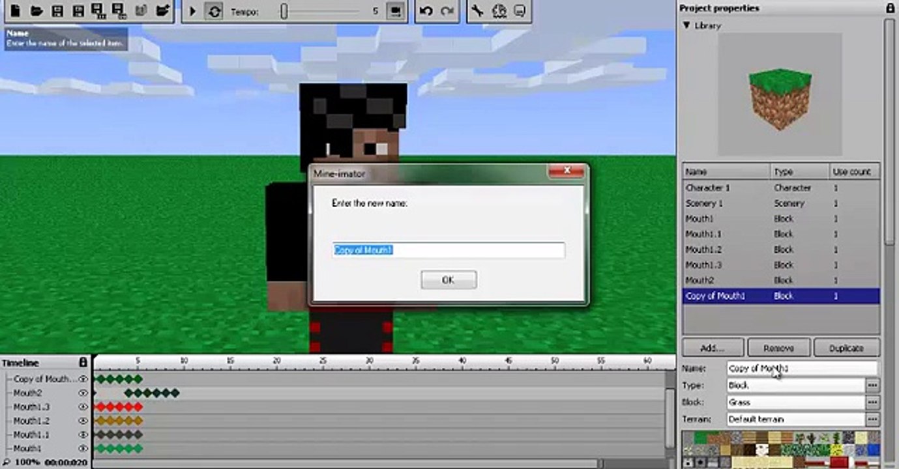This screenshot has width=899, height=469.
Task: Click the toolbar icon right of the wrench
Action: tap(499, 11)
